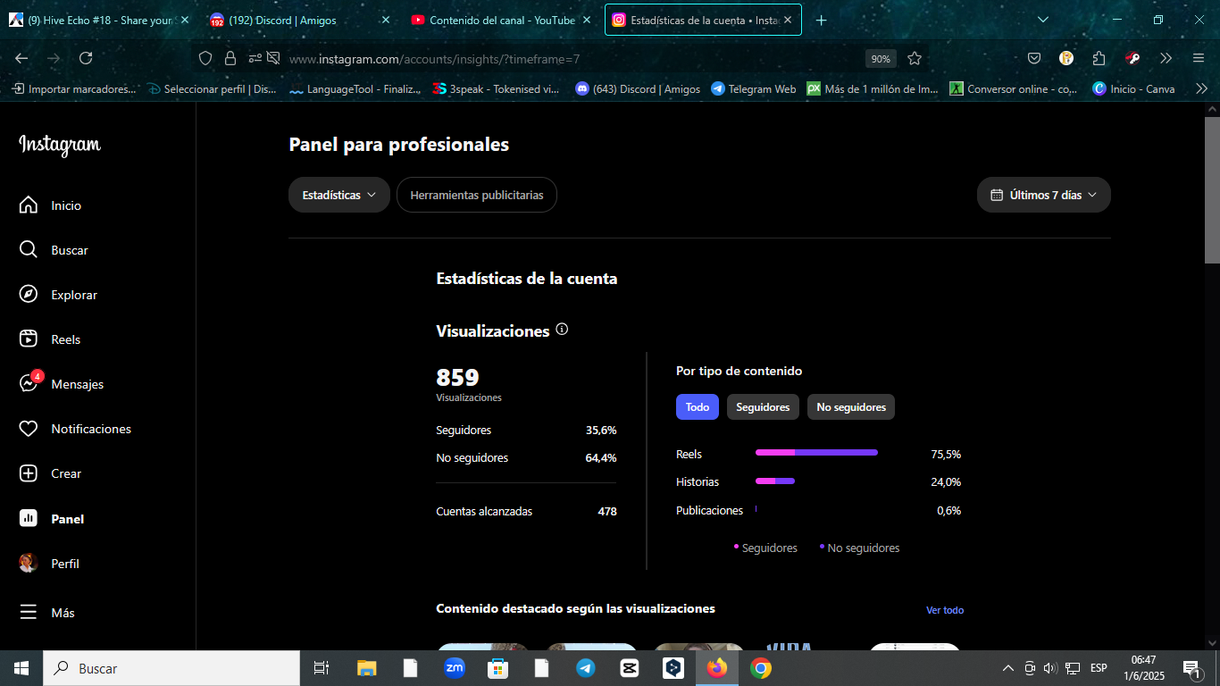
Task: Click the Windows Buscar search box
Action: click(171, 668)
